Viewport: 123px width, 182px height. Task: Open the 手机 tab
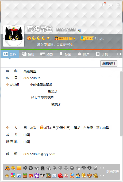[102, 54]
